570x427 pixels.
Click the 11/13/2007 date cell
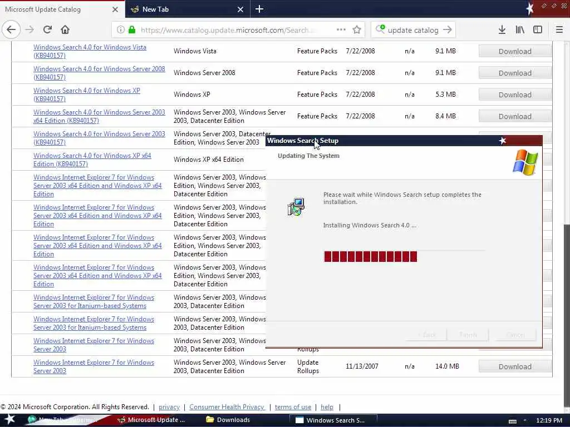[362, 366]
